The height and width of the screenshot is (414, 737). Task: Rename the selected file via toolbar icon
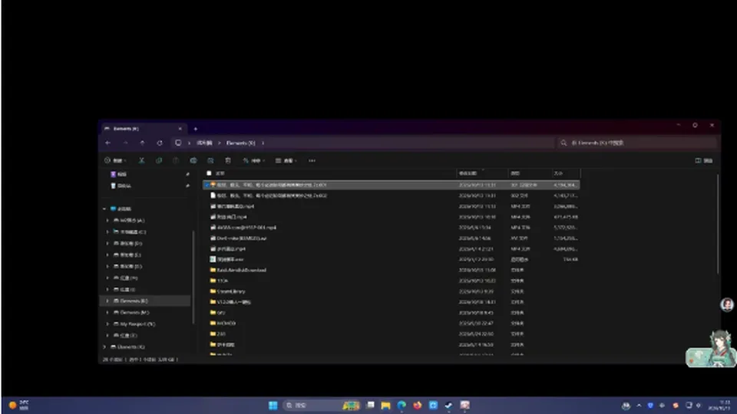tap(193, 160)
